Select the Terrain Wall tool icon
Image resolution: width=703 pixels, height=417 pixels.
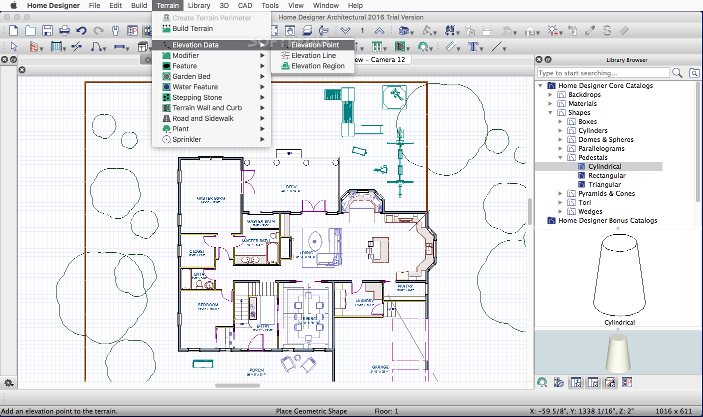pyautogui.click(x=400, y=47)
